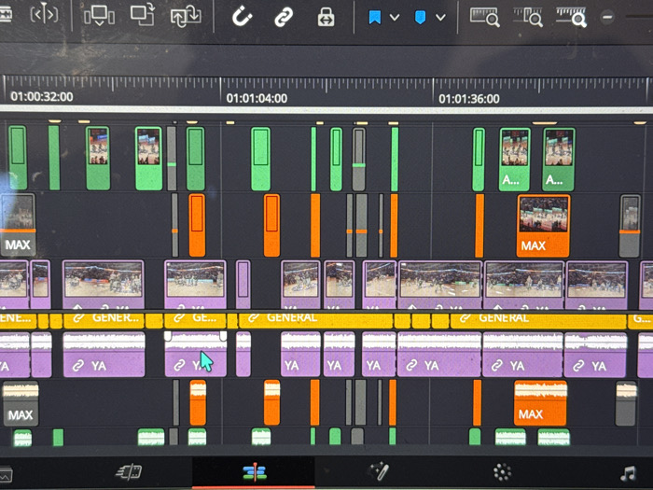Toggle the magnet snapping icon

click(242, 17)
